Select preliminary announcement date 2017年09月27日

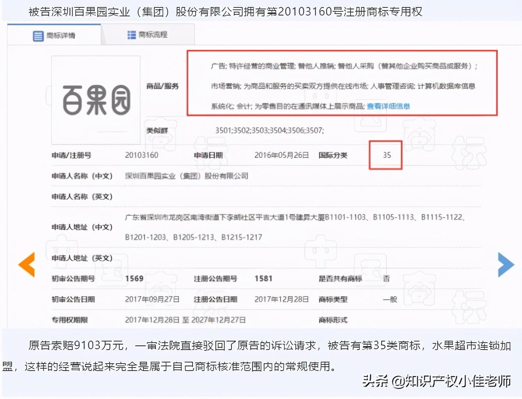(x=152, y=299)
